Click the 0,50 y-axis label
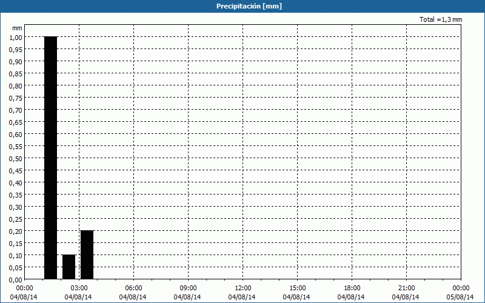 tap(16, 158)
